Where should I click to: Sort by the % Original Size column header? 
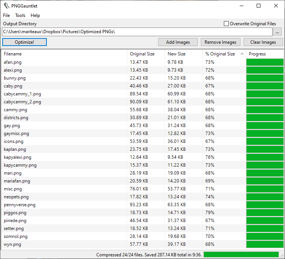[220, 54]
